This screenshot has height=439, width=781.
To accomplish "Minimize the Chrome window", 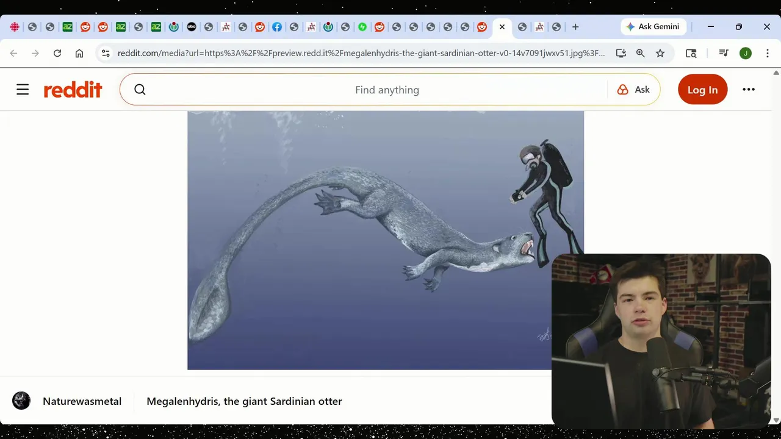I will [711, 27].
